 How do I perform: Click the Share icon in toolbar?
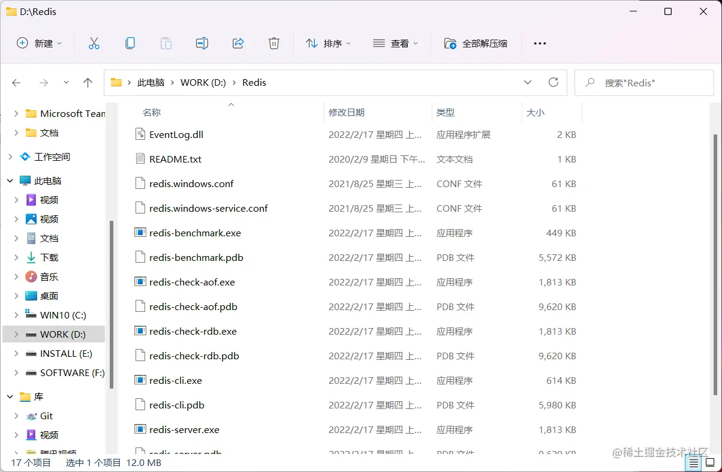(x=238, y=43)
